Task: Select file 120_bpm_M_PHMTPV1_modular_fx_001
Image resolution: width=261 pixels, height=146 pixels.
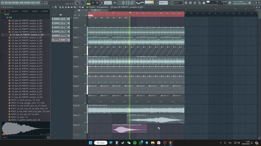Action: tap(27, 21)
